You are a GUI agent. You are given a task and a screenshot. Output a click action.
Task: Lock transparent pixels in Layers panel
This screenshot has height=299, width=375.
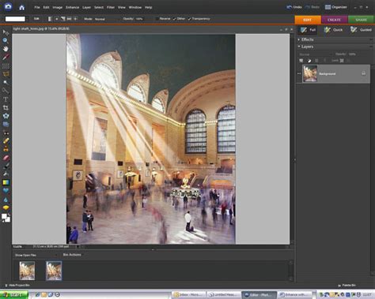(342, 61)
